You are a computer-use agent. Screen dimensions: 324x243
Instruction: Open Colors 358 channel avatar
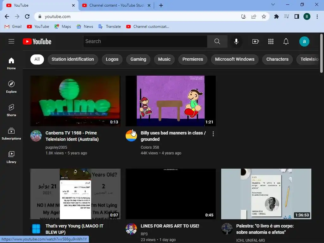[131, 136]
